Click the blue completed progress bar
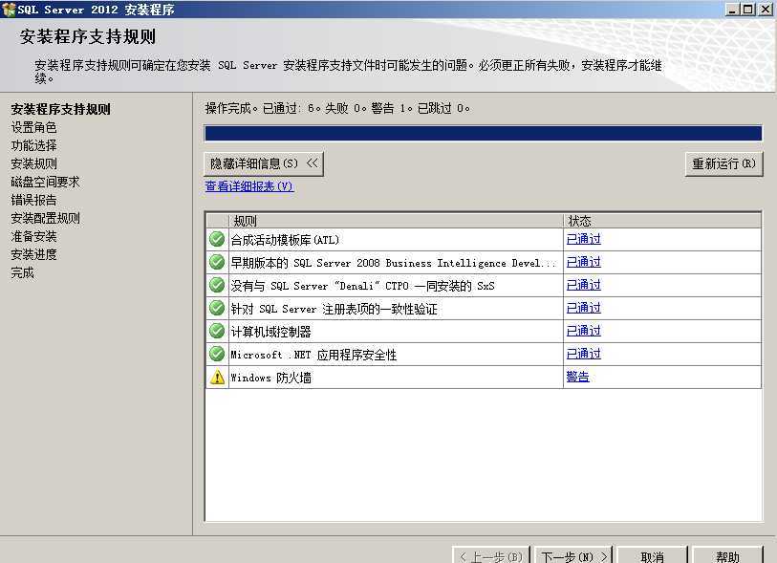The width and height of the screenshot is (777, 563). coord(484,133)
